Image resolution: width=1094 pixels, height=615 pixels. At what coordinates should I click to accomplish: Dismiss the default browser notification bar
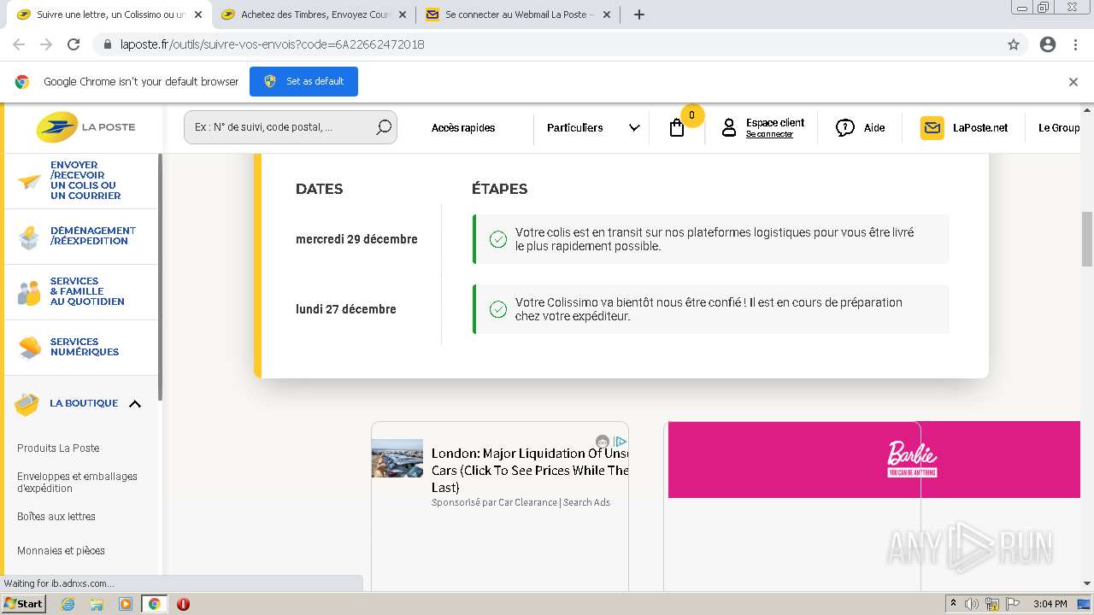coord(1073,82)
